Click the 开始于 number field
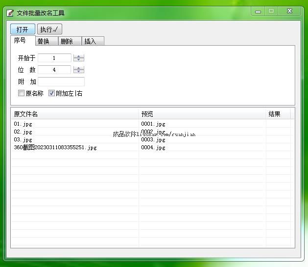The height and width of the screenshot is (267, 308). tap(54, 58)
